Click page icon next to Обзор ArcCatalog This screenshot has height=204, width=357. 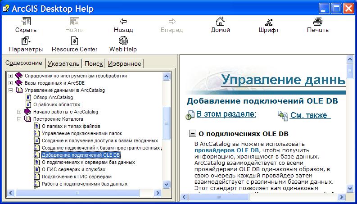pos(28,97)
